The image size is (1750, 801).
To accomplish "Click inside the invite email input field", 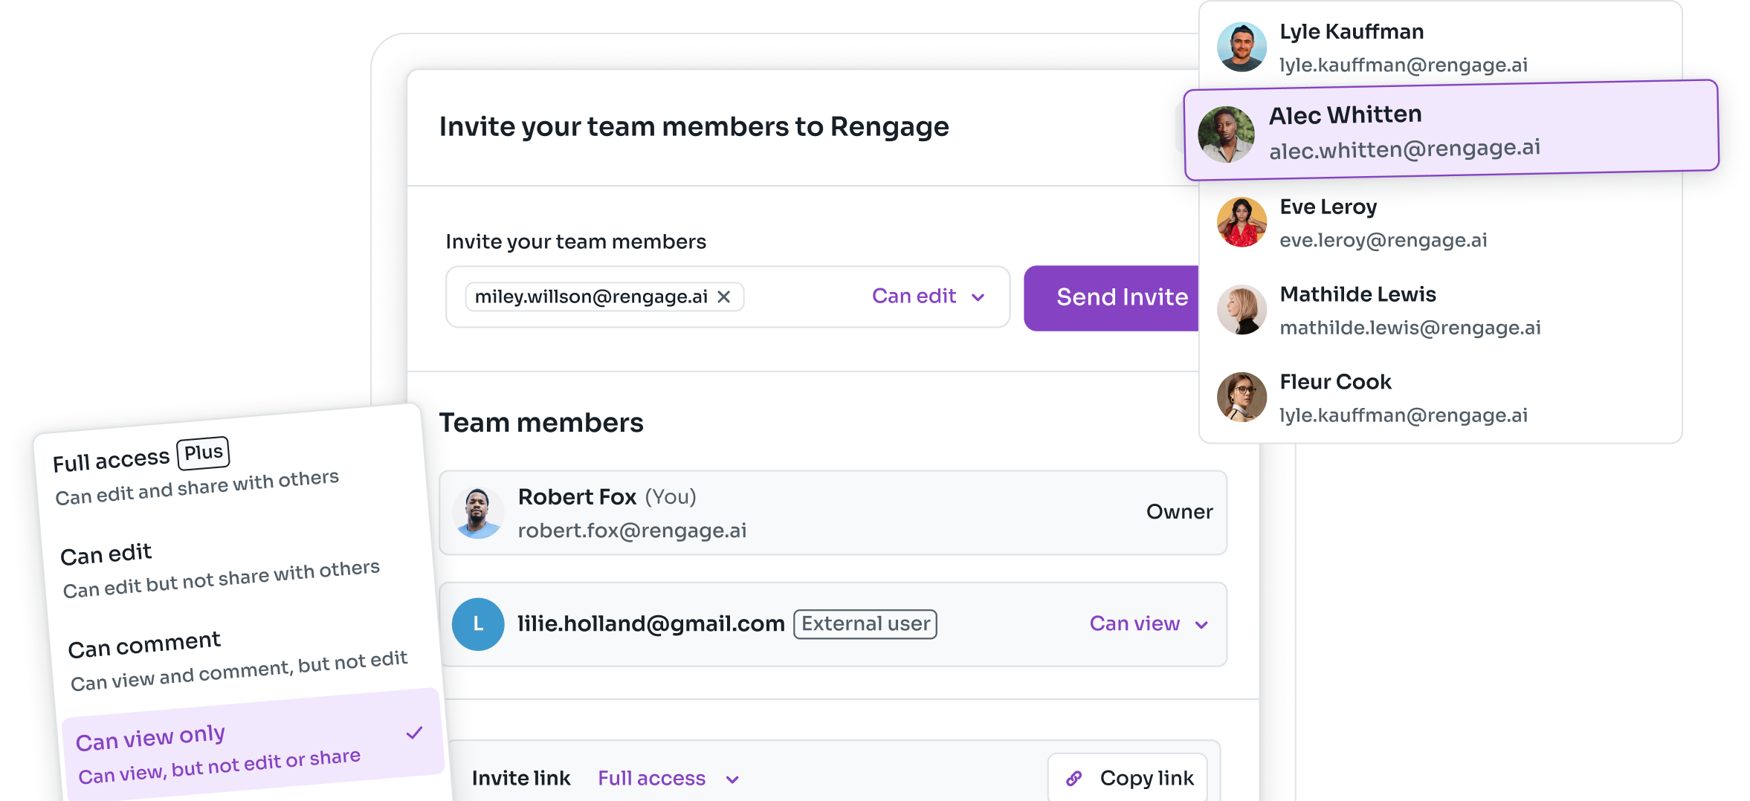I will click(x=803, y=297).
